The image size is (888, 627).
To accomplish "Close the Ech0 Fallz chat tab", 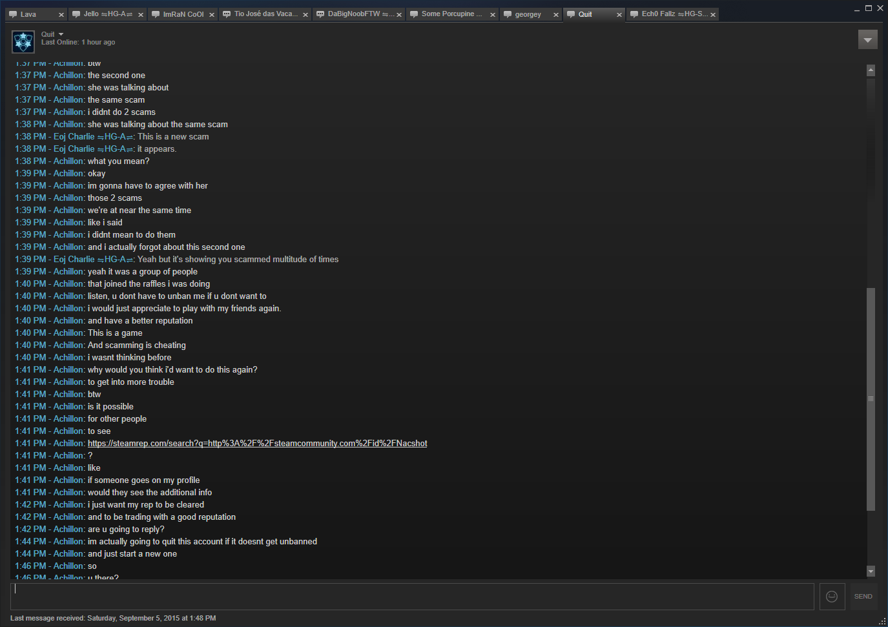I will 713,15.
